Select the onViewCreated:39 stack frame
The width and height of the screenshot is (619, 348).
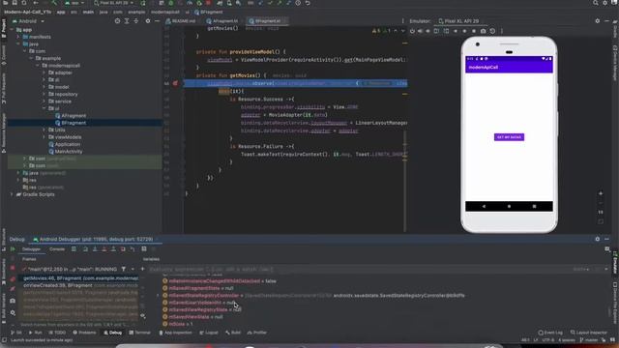(80, 285)
